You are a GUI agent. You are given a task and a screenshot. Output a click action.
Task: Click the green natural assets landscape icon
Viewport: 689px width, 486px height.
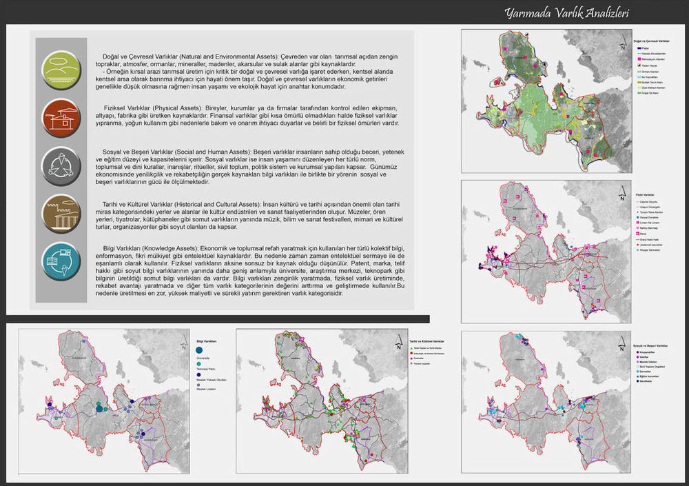click(x=61, y=68)
